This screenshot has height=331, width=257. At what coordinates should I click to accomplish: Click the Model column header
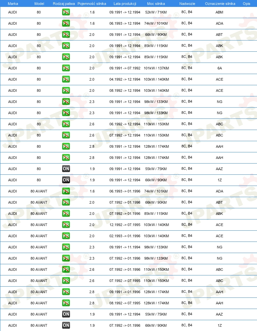(39, 4)
